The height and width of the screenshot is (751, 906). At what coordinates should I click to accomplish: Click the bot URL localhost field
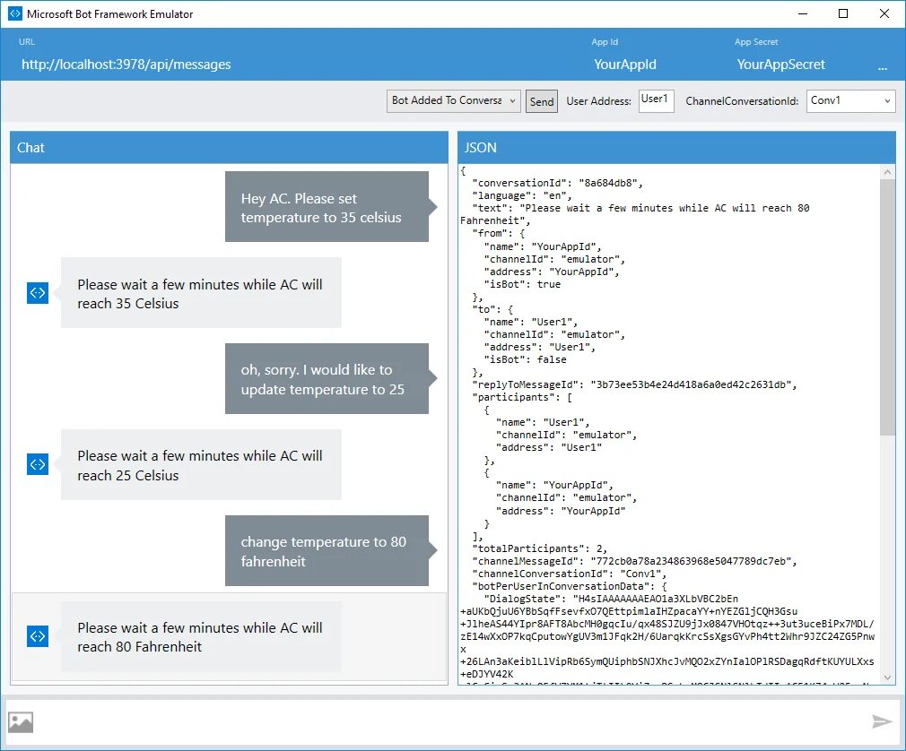(126, 64)
